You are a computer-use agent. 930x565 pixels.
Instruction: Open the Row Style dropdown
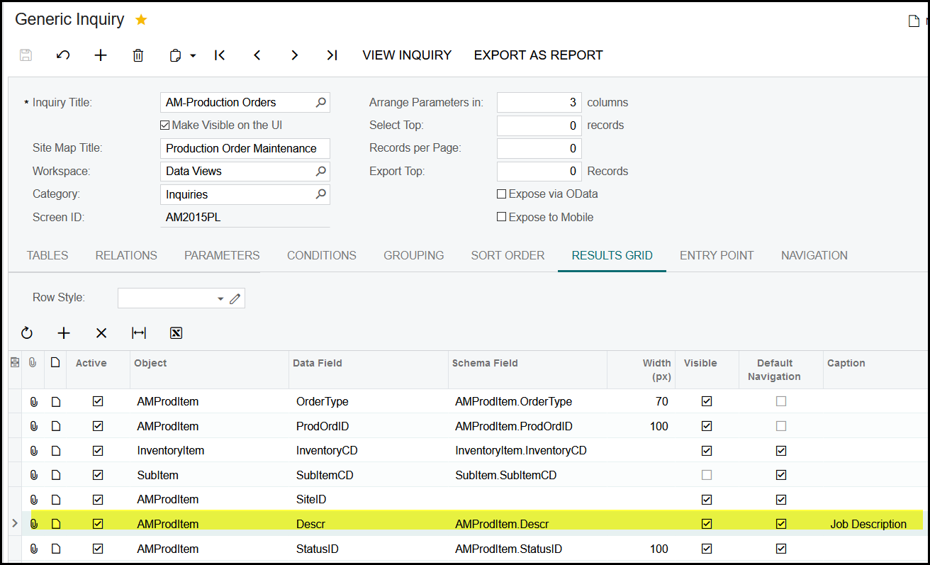[x=220, y=298]
